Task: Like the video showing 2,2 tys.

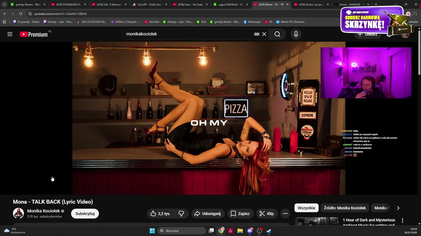Action: click(160, 214)
